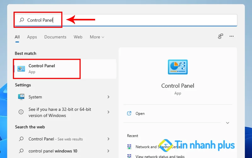Viewport: 252px width, 158px height.
Task: Click the Open external-link icon
Action: pos(129,113)
